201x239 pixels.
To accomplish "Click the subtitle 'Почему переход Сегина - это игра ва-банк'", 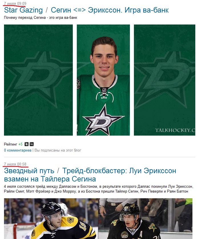I will (41, 18).
